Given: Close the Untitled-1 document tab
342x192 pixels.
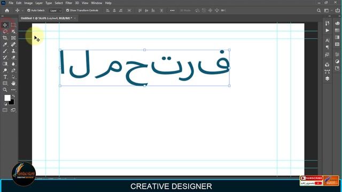Looking at the screenshot, I should (75, 18).
